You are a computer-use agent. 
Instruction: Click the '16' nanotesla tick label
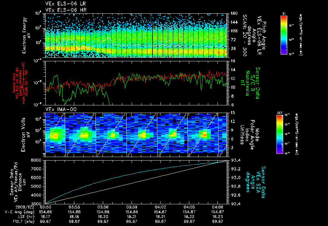click(233, 61)
